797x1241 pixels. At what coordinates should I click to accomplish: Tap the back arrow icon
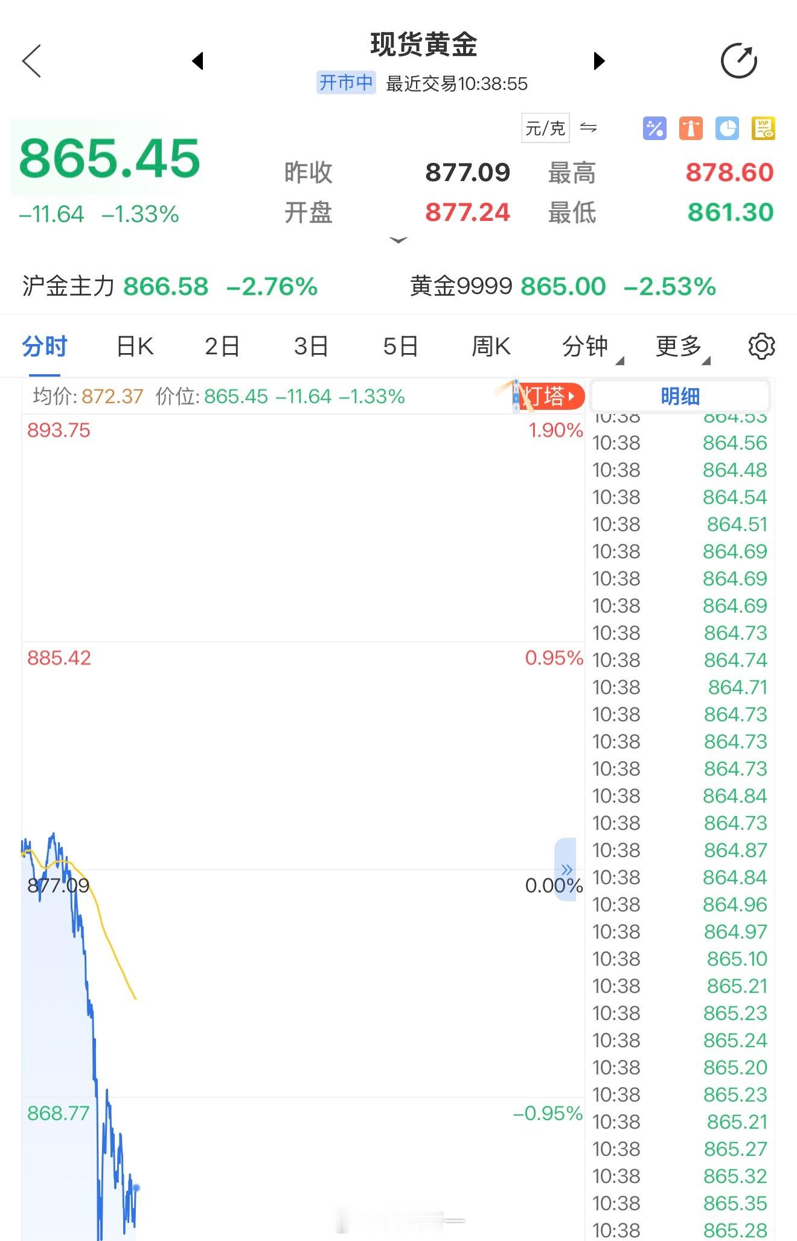(31, 61)
